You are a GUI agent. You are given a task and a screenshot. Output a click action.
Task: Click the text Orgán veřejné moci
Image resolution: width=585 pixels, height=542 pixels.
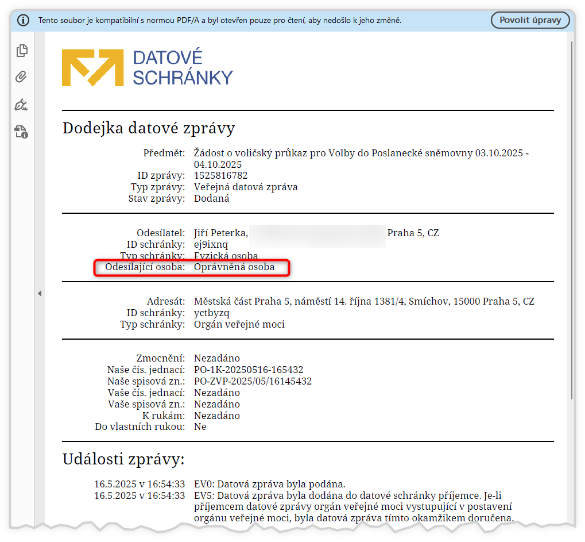click(239, 325)
